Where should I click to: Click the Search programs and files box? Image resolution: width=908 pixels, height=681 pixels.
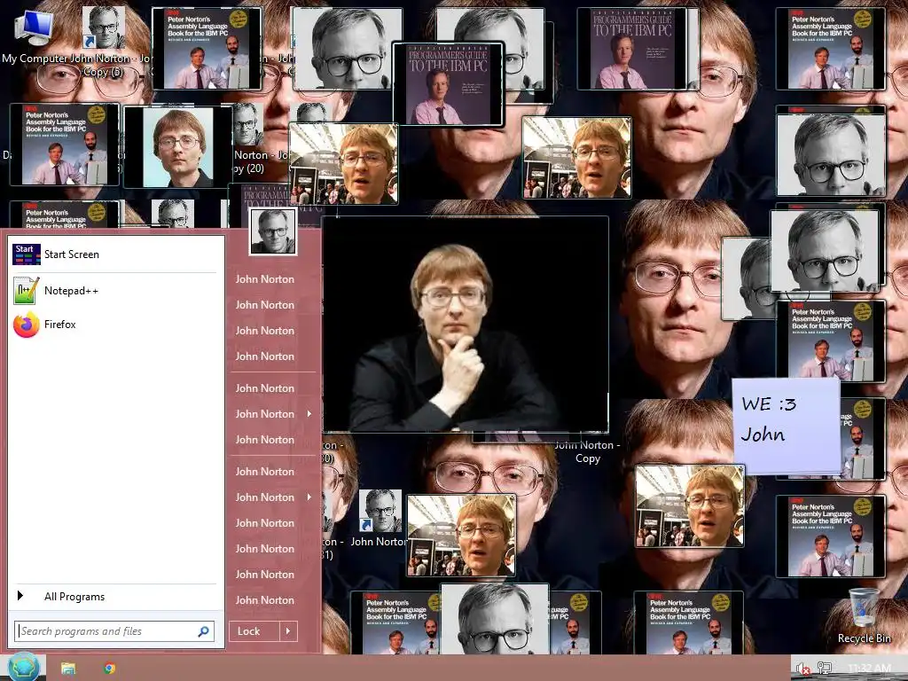(114, 631)
